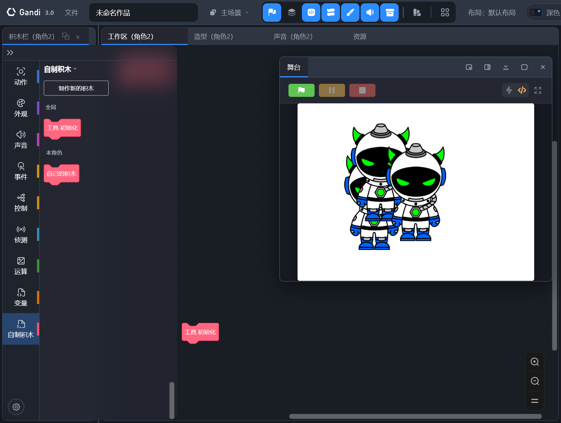Zoom in the workspace with plus magnifier

point(535,362)
